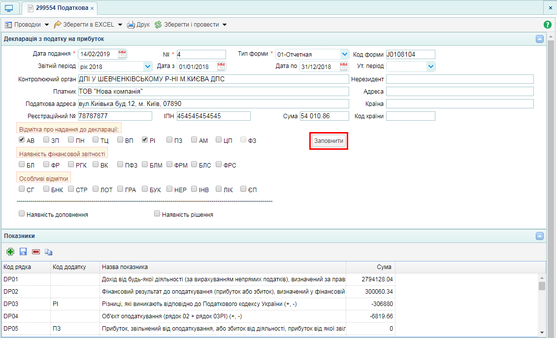Click the Код форми field
This screenshot has height=338, width=557.
[411, 54]
